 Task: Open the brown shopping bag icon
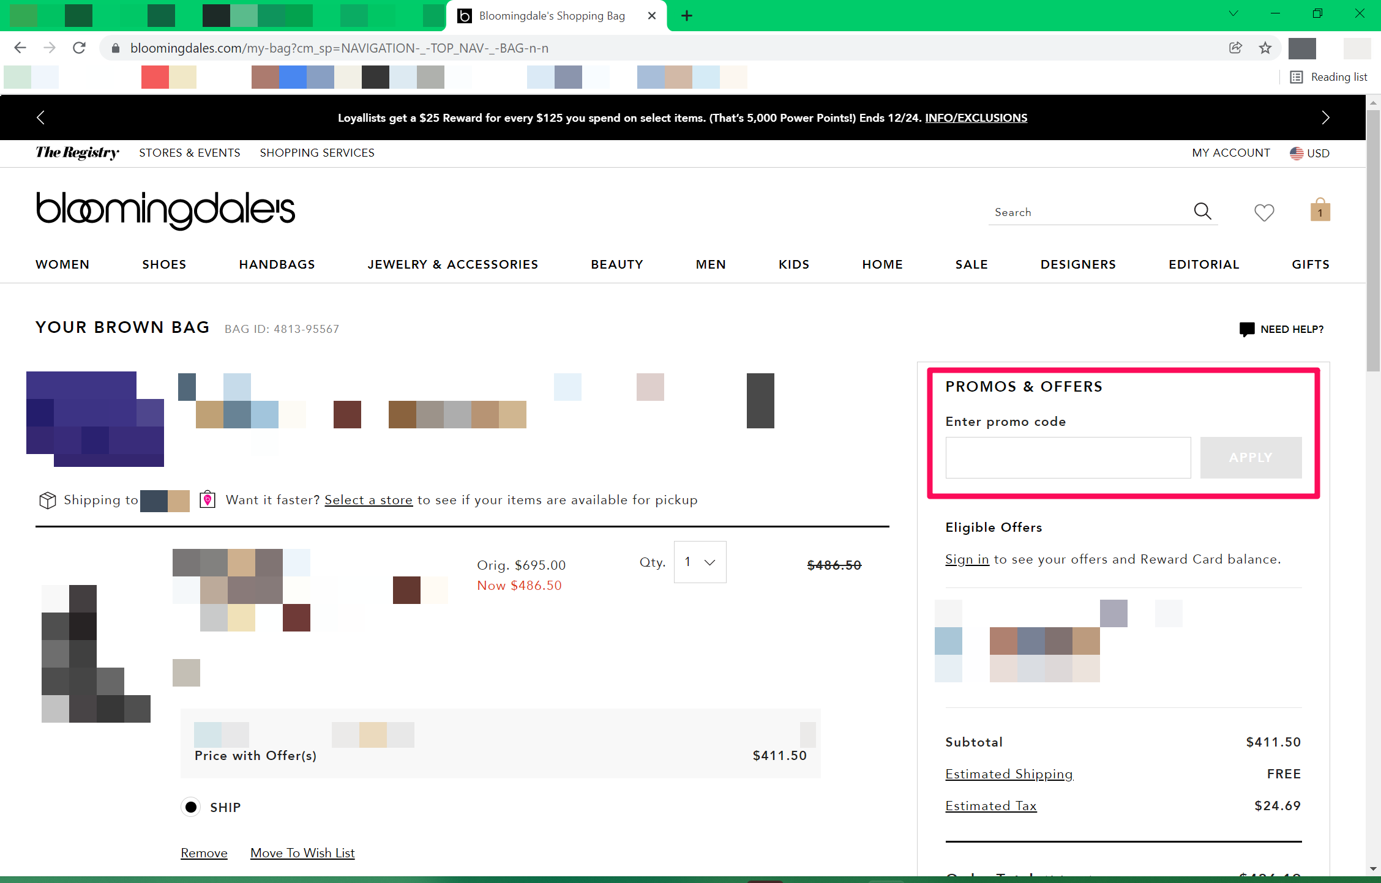click(1320, 210)
